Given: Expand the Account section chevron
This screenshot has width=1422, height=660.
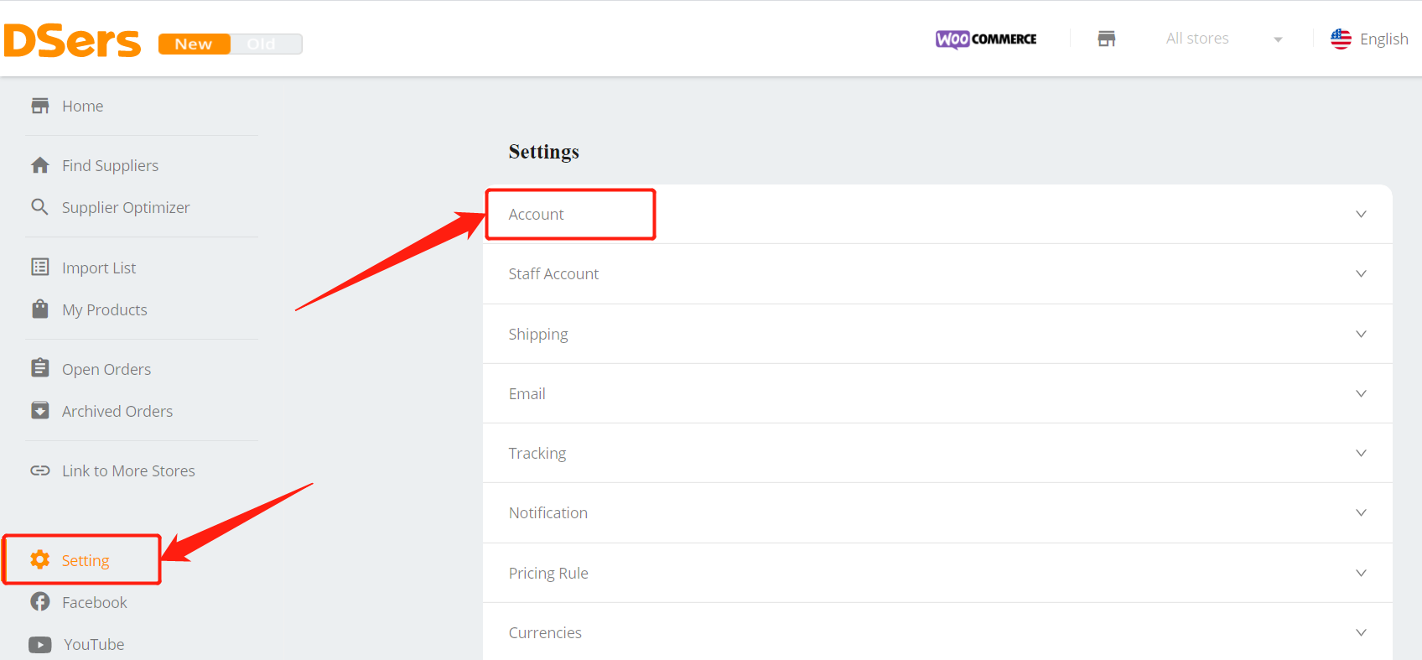Looking at the screenshot, I should point(1361,214).
